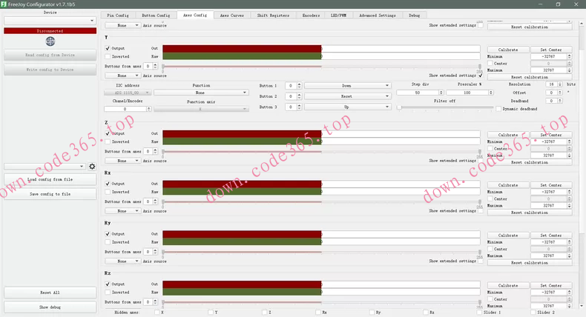Open the Ry axis source dropdown

click(x=122, y=261)
